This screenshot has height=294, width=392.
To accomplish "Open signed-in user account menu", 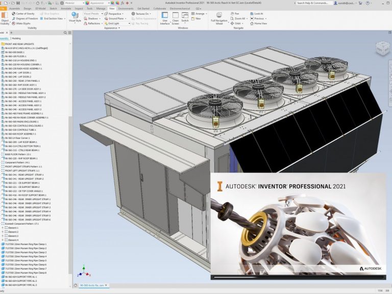I will pyautogui.click(x=346, y=3).
